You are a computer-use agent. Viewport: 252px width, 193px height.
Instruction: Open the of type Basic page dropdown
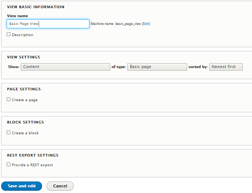(x=157, y=67)
